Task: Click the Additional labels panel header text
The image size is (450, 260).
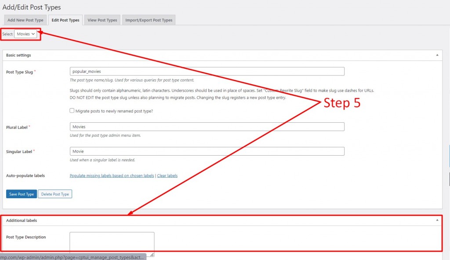Action: [x=22, y=220]
